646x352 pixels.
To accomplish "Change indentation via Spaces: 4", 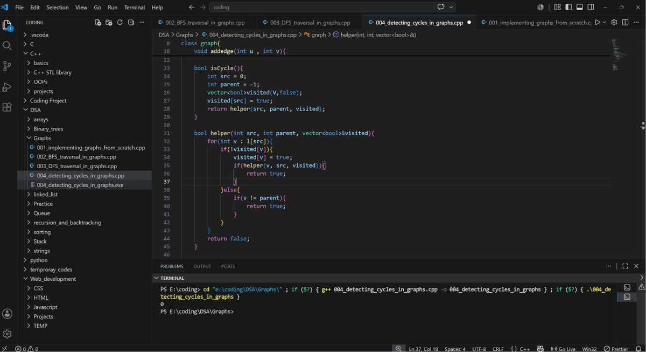I will pyautogui.click(x=455, y=348).
